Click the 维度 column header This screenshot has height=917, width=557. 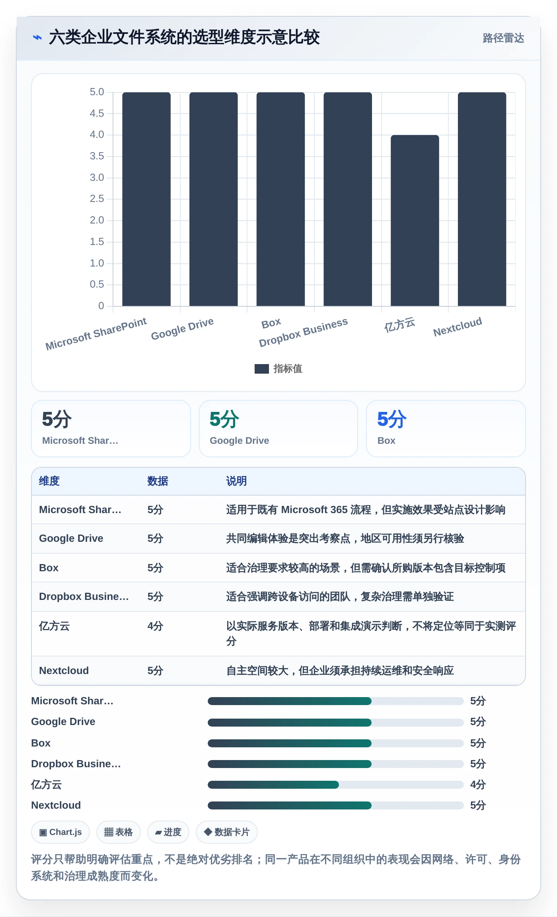[x=49, y=481]
